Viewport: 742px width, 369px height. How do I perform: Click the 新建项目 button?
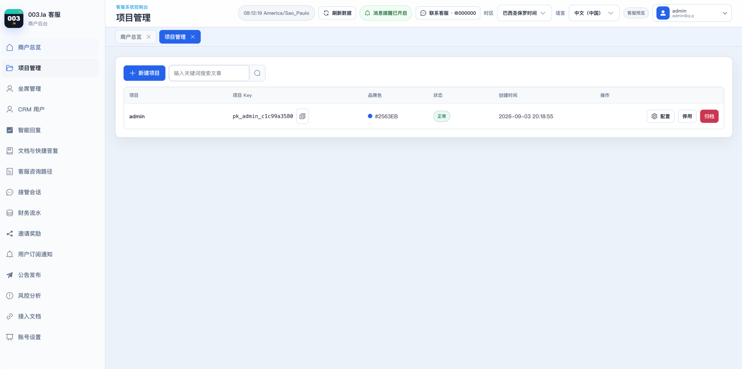144,73
